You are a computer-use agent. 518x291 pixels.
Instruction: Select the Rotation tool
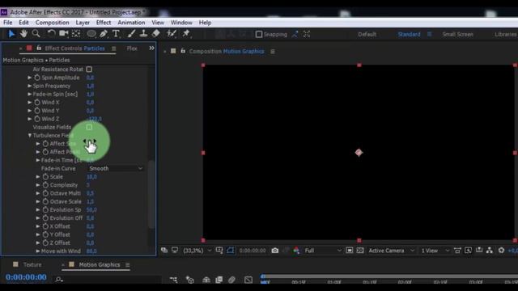pos(51,34)
